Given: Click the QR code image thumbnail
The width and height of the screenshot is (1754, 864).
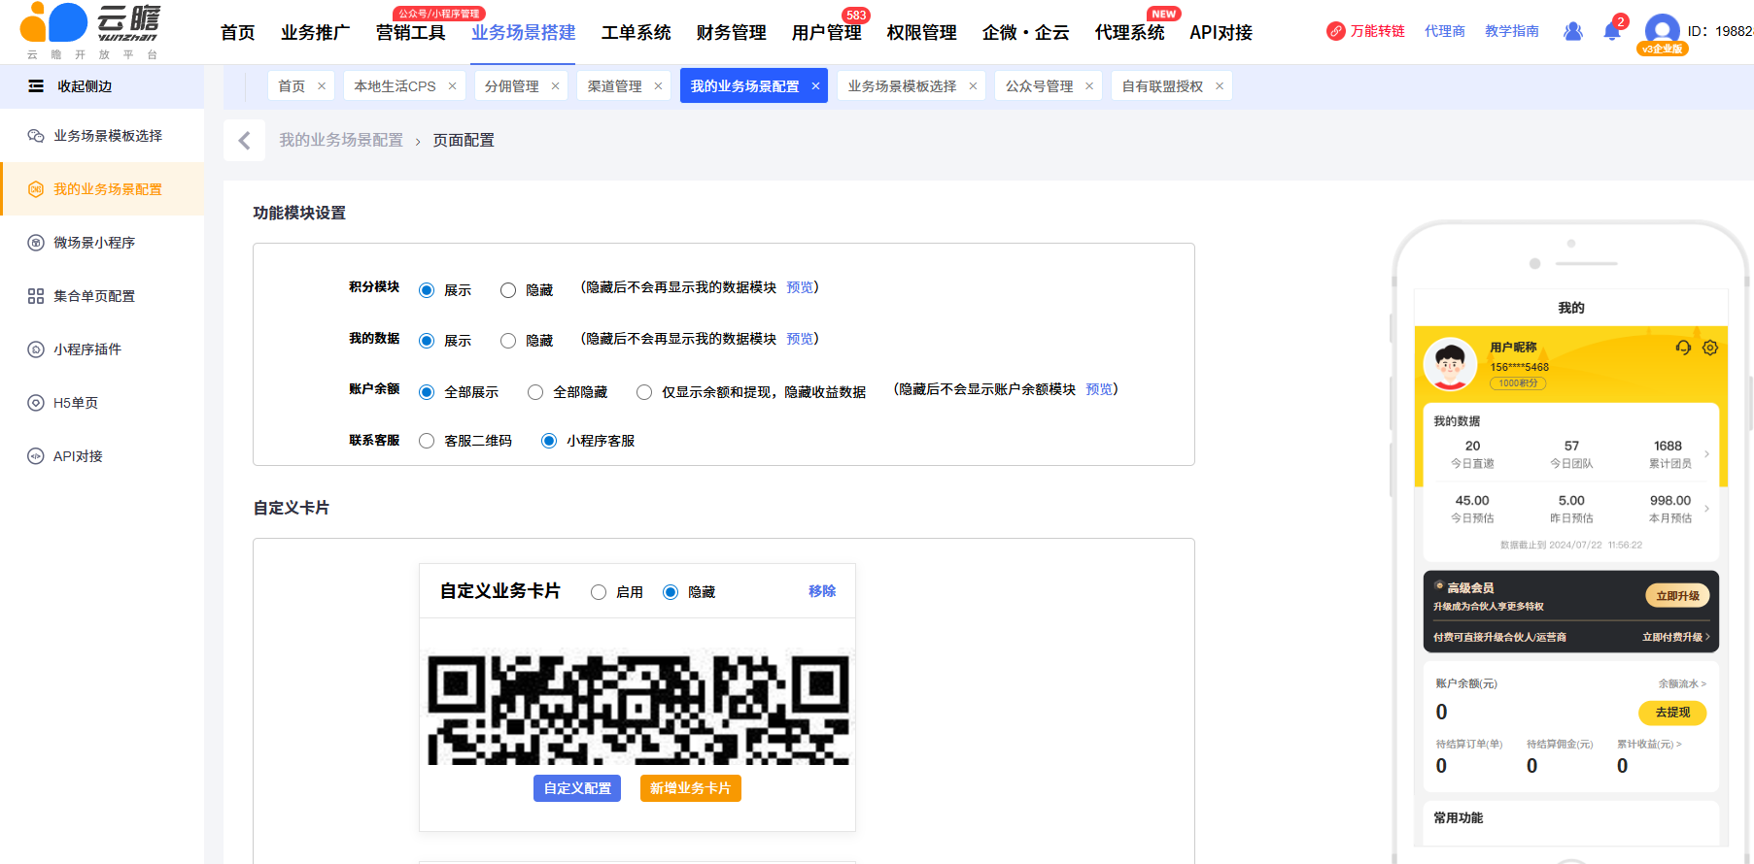Looking at the screenshot, I should coord(637,710).
